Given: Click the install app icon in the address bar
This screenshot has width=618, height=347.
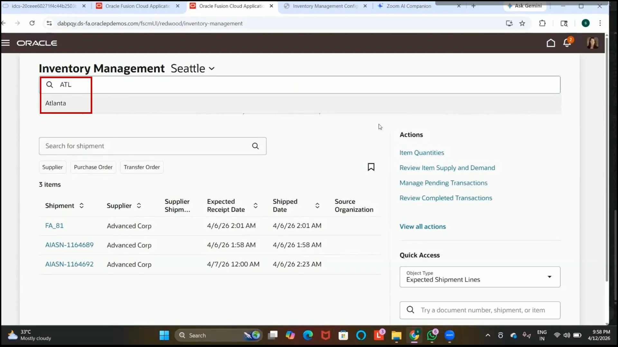Looking at the screenshot, I should tap(509, 23).
